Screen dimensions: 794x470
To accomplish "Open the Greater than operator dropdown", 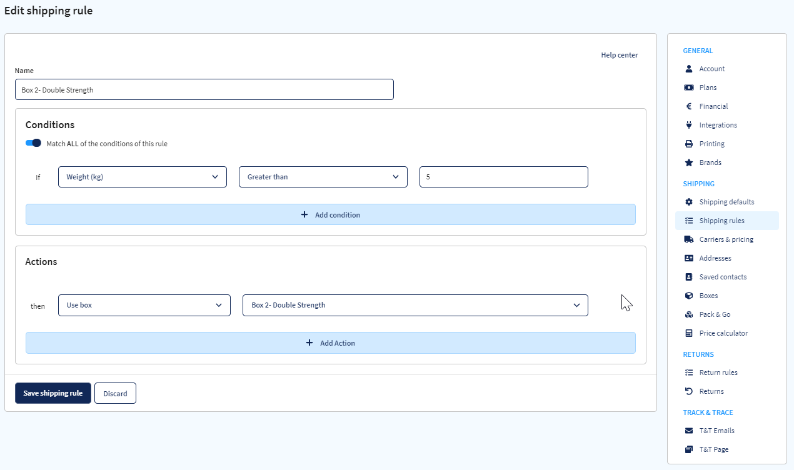I will pos(323,177).
